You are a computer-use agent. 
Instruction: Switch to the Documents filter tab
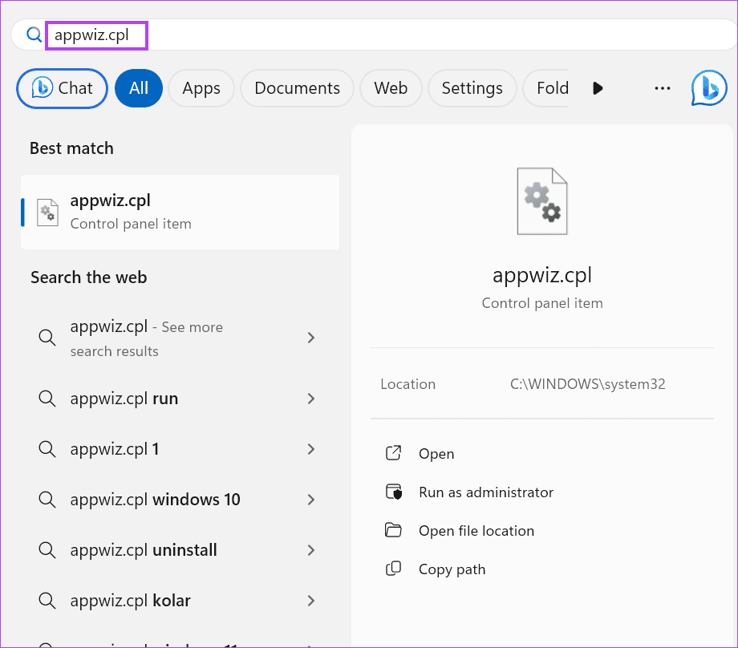point(297,88)
